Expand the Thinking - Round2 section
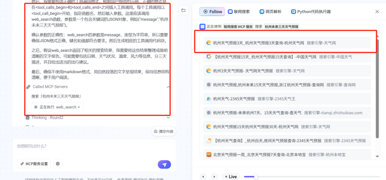386x180 pixels. click(168, 117)
